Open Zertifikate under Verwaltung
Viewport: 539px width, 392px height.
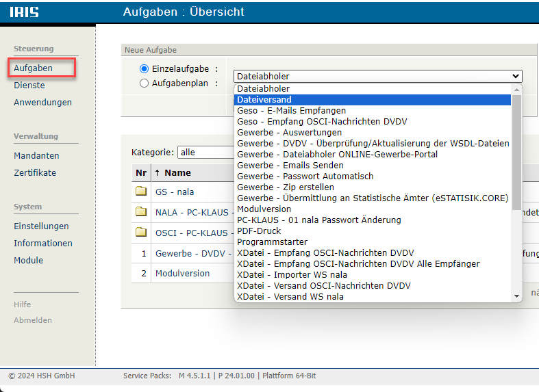point(35,173)
